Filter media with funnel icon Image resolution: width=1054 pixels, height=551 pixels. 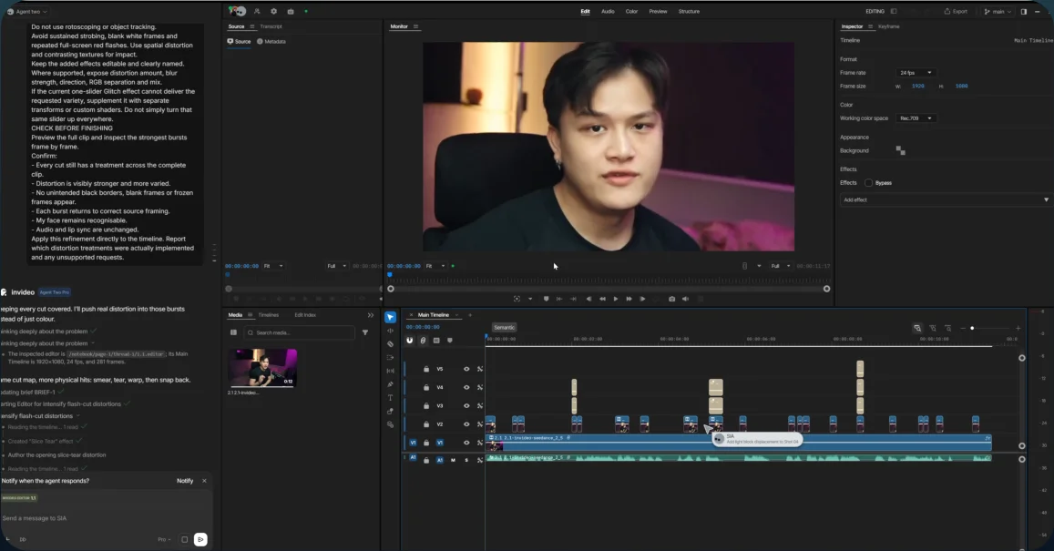[x=365, y=332]
